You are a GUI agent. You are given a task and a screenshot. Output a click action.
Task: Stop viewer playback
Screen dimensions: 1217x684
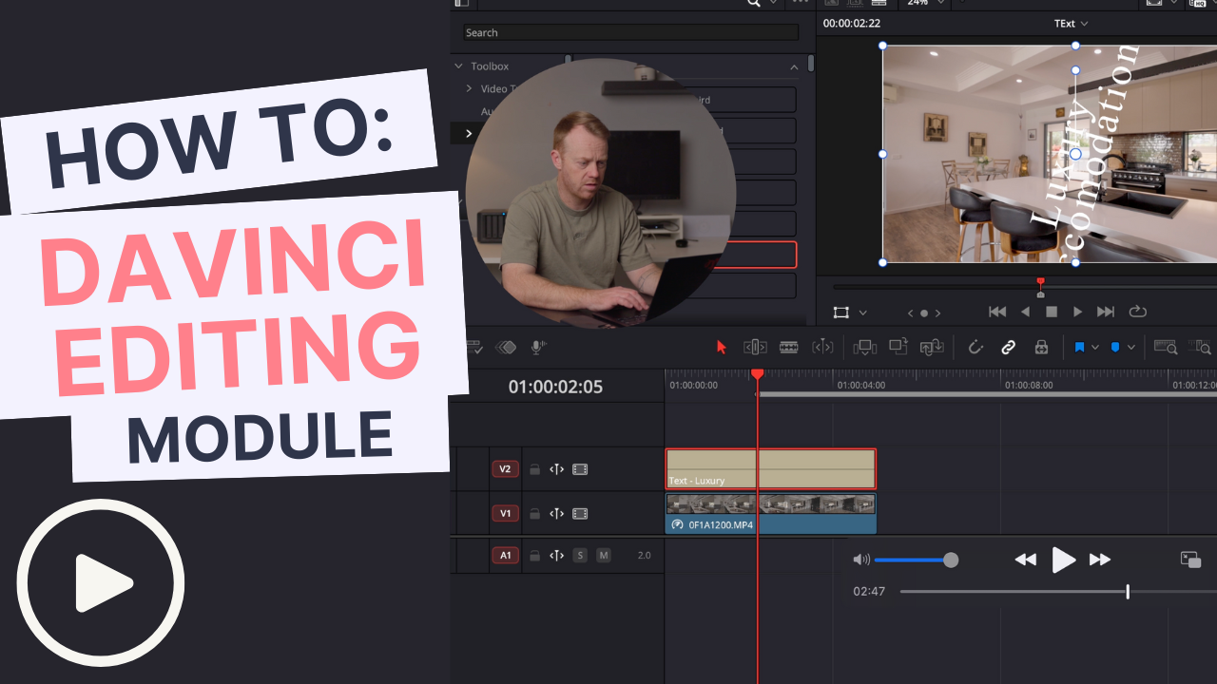click(1052, 312)
